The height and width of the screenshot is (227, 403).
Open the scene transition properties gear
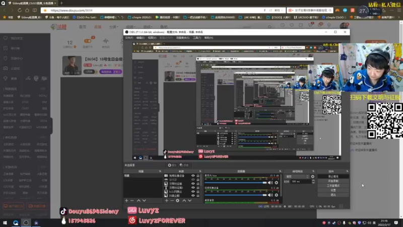pyautogui.click(x=312, y=177)
